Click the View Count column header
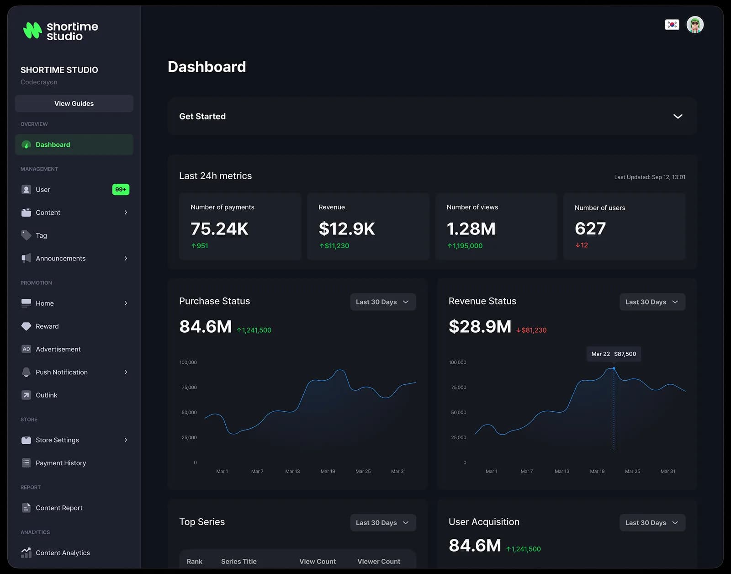 point(318,561)
